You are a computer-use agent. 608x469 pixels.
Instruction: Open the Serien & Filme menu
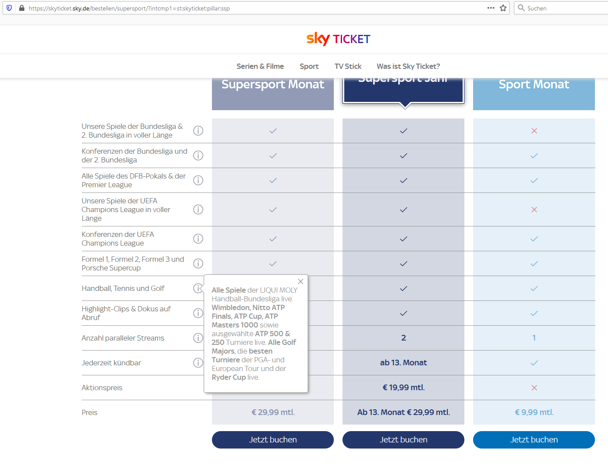[x=260, y=66]
